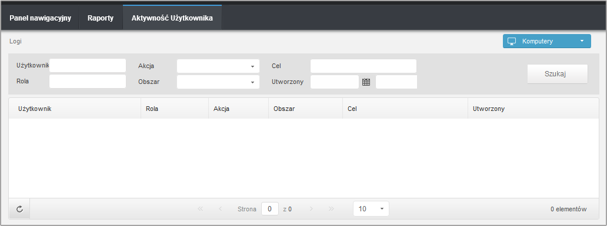Expand the Akcja dropdown list

point(218,66)
